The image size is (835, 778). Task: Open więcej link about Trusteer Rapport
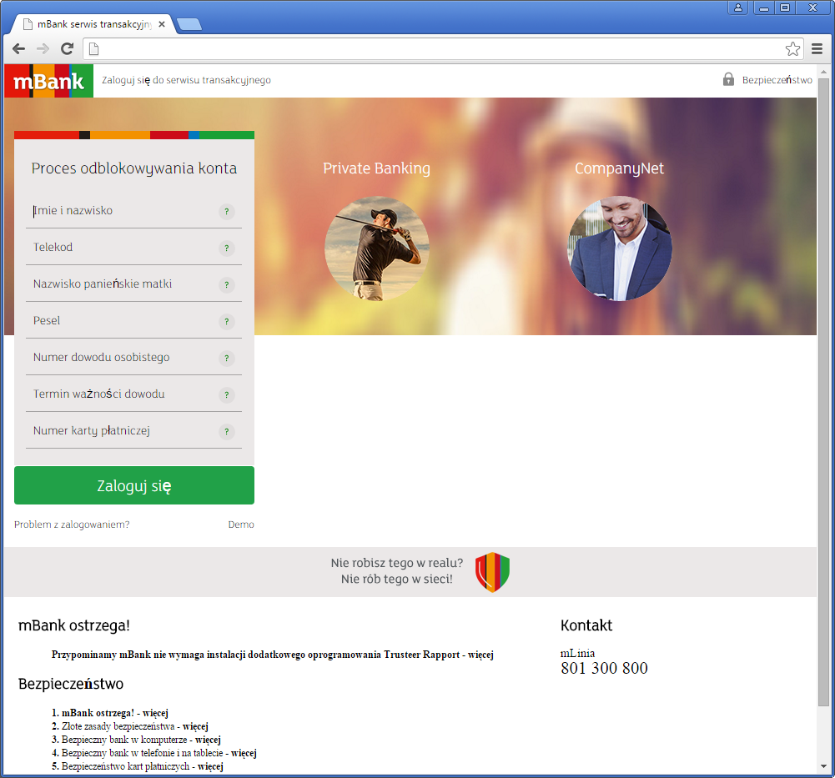pos(480,655)
